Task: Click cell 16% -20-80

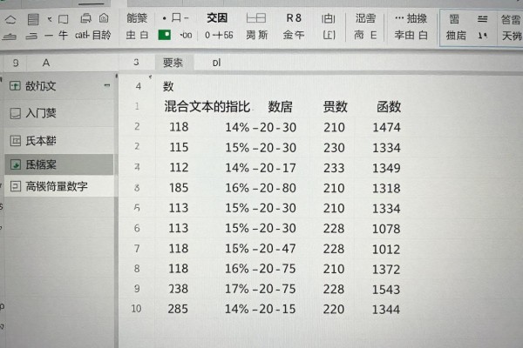Action: [x=261, y=188]
